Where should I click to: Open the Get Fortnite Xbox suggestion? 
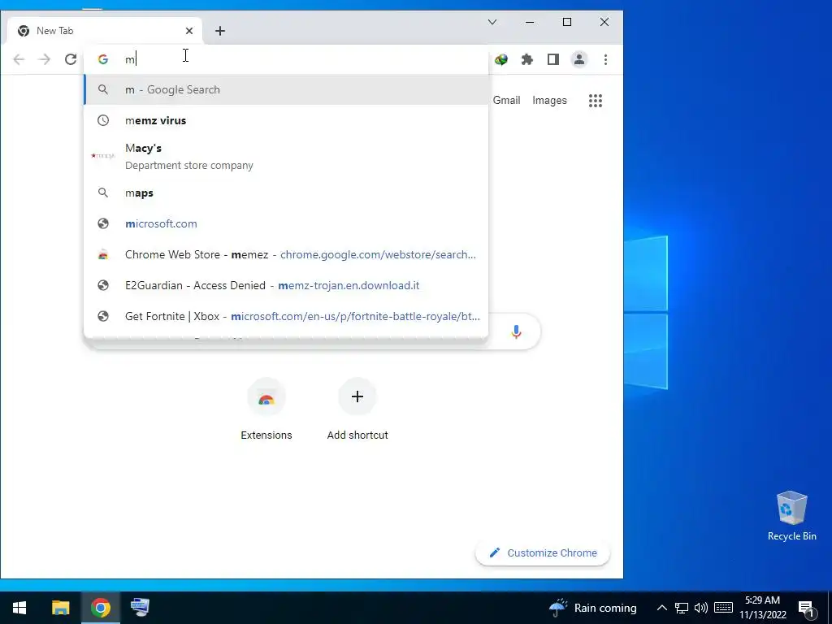286,316
